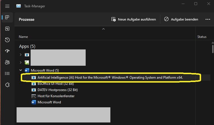Select the Artificial Intelligence (AI) Host process
The height and width of the screenshot is (125, 214).
click(110, 78)
